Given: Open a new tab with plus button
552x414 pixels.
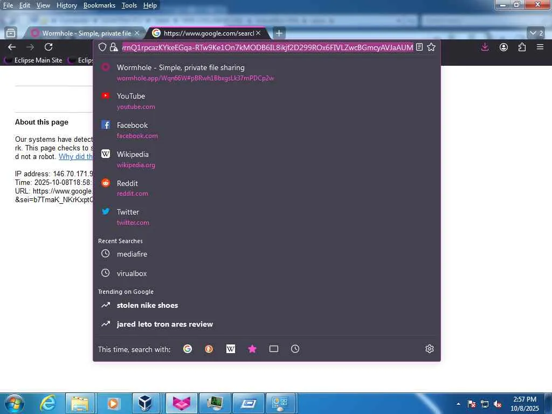Looking at the screenshot, I should point(279,33).
